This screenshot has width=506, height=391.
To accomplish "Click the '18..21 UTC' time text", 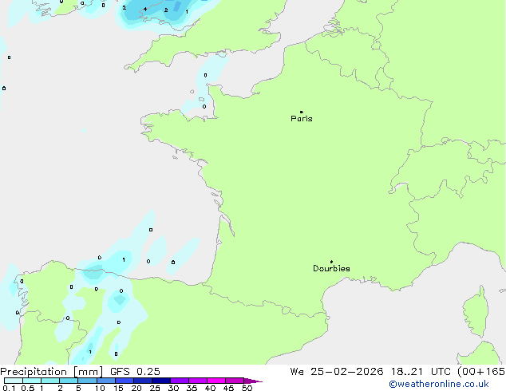I will 421,372.
